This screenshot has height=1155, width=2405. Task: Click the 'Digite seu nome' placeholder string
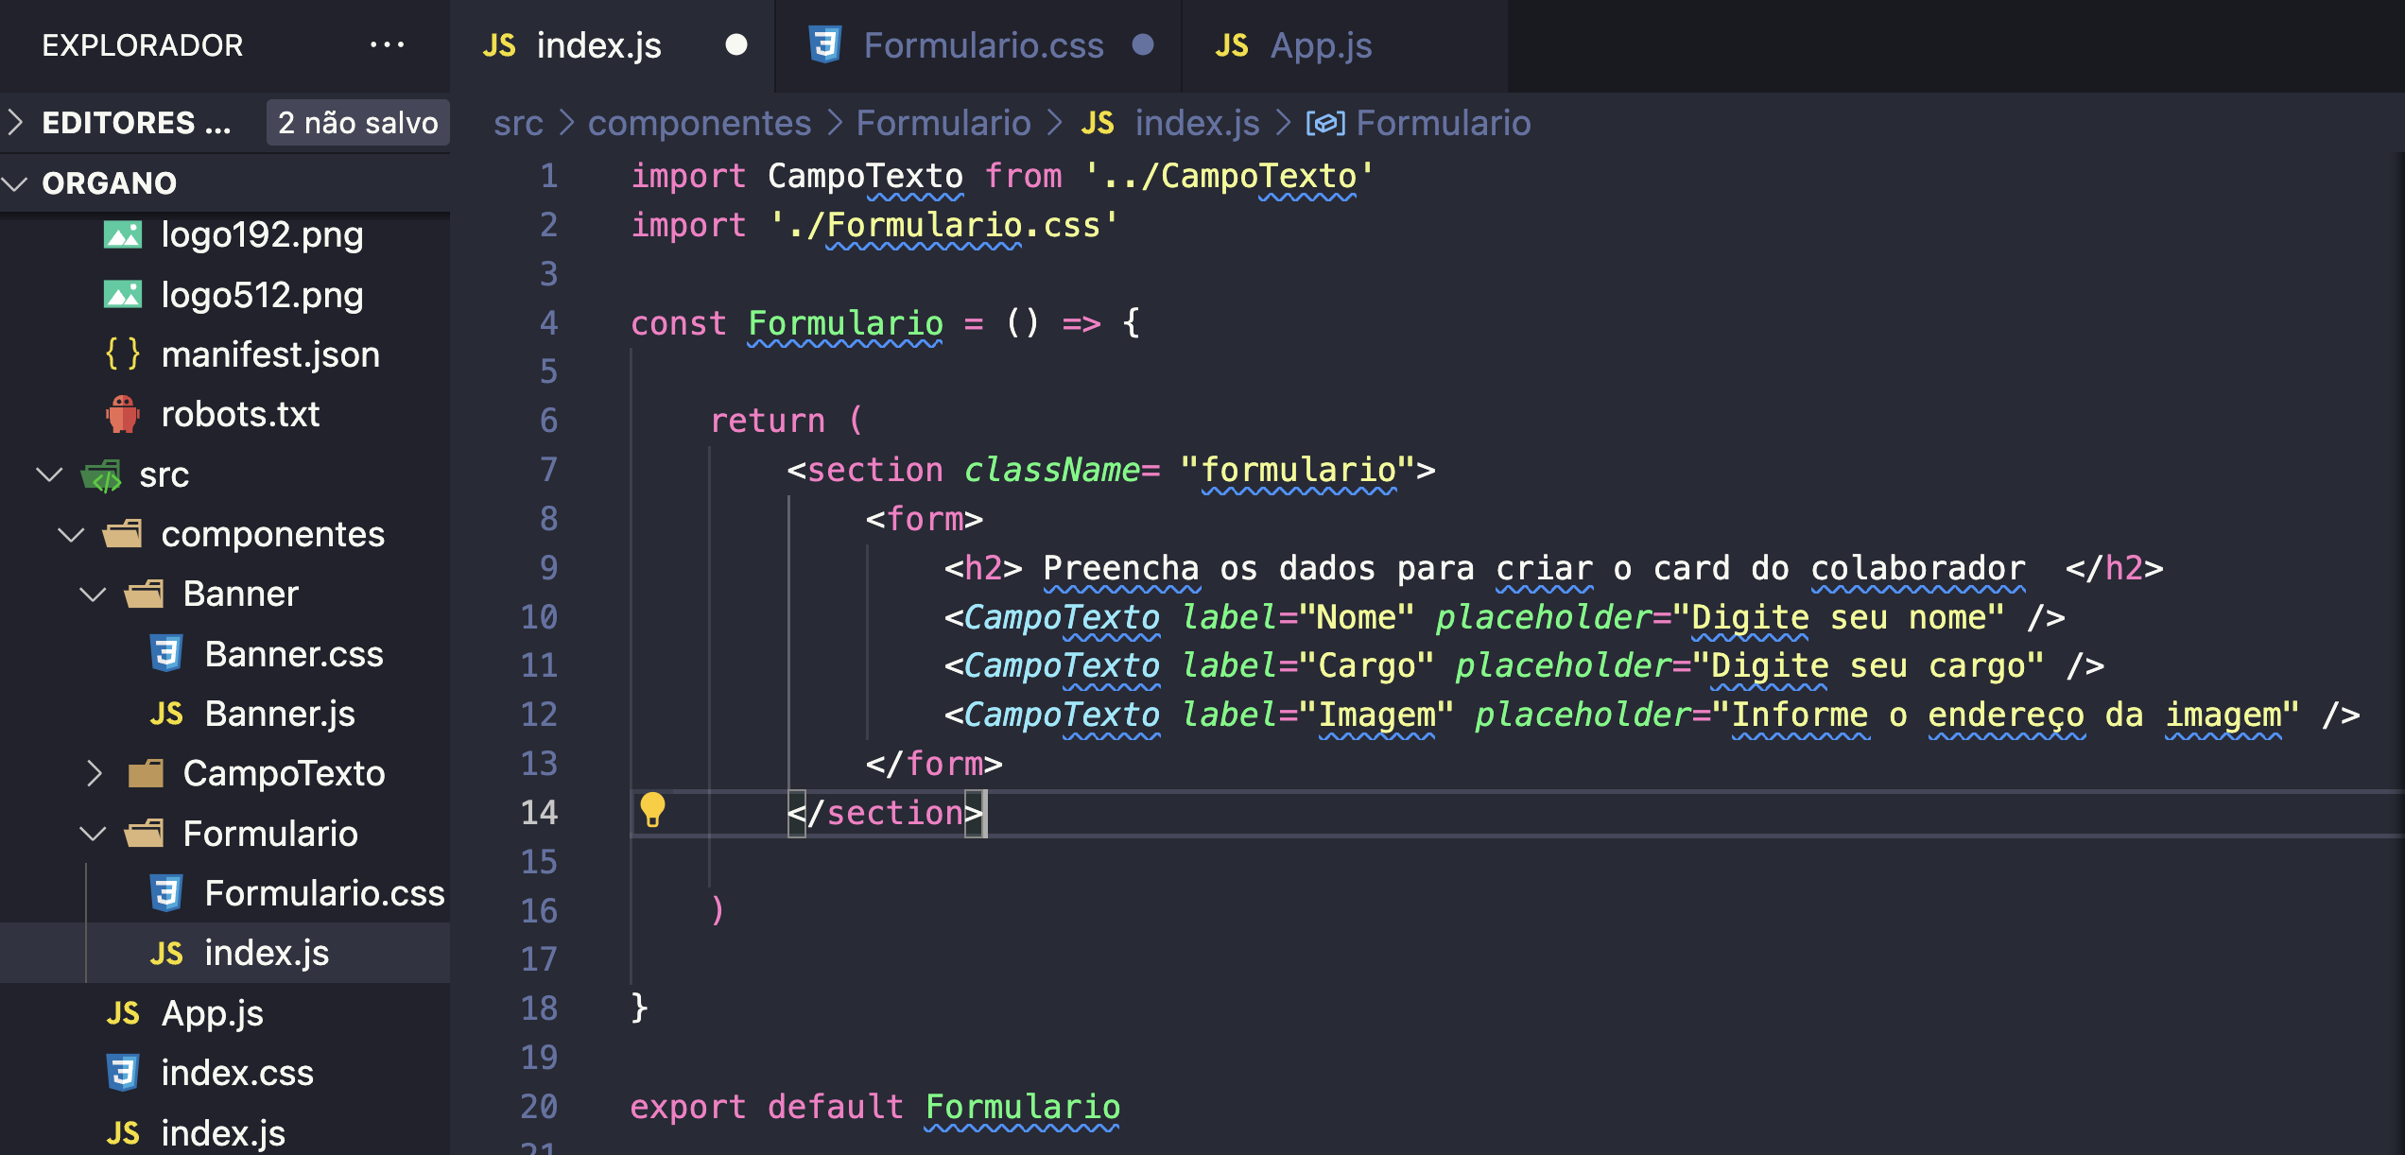1838,616
